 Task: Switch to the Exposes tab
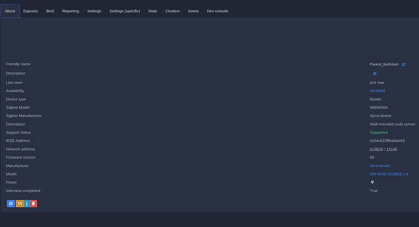[x=30, y=11]
